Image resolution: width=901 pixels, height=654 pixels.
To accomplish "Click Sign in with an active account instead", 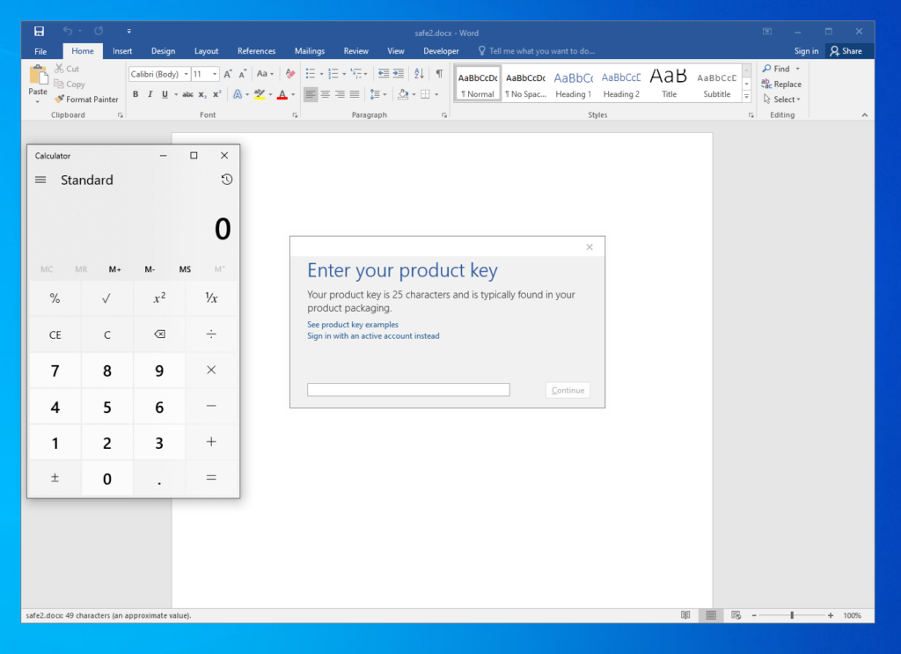I will tap(373, 336).
